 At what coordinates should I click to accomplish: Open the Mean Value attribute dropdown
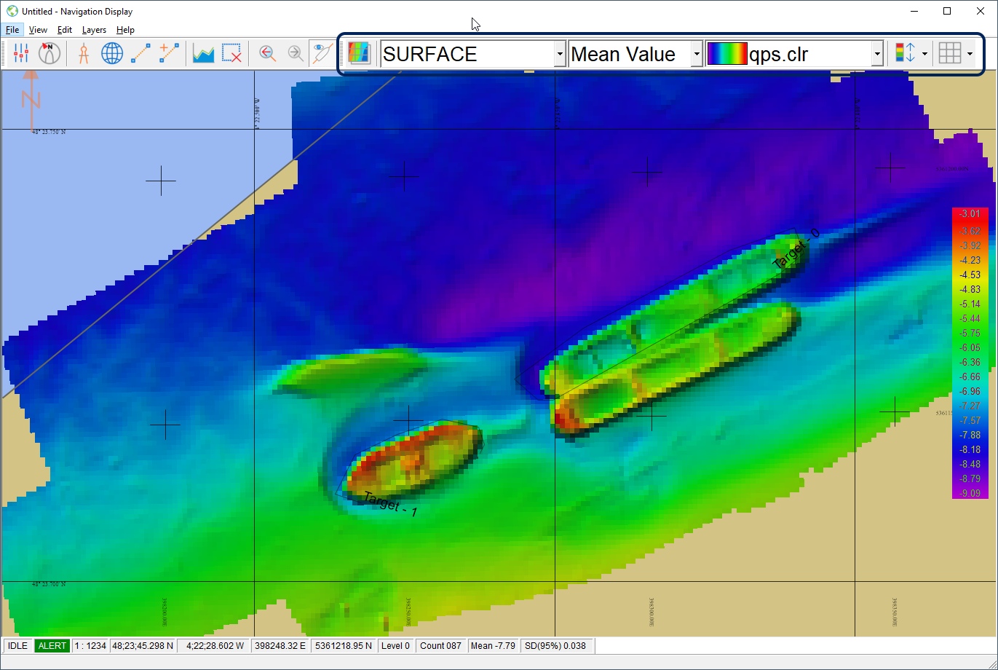pos(697,54)
